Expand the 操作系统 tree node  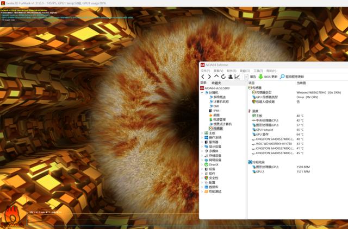[202, 137]
